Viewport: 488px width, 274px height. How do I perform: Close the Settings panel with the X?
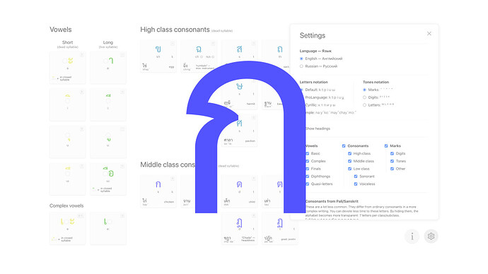429,34
